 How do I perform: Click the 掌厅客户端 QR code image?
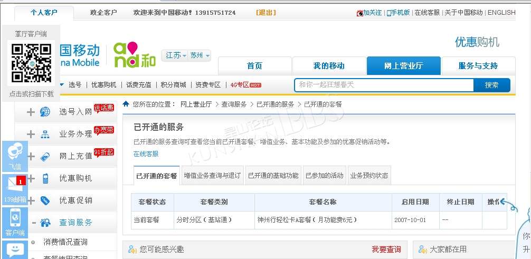click(x=31, y=63)
